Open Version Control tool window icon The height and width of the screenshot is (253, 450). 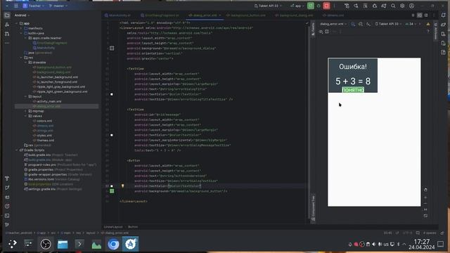7,225
